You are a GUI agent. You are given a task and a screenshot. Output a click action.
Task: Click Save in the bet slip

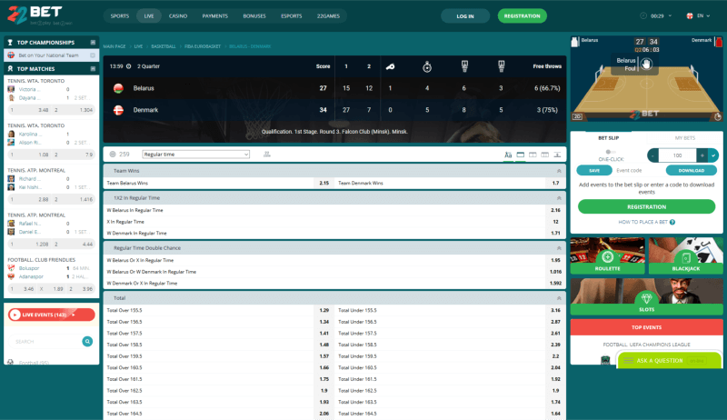coord(594,171)
